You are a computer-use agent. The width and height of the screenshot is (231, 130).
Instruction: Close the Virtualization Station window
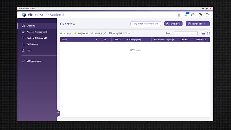(210, 9)
